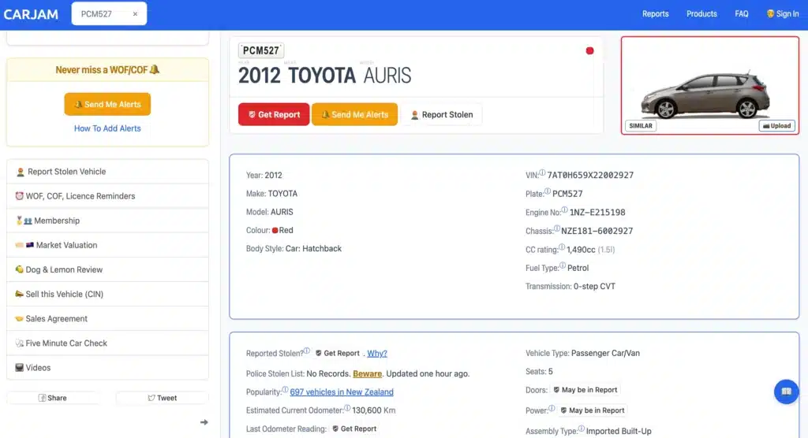Screen dimensions: 808x438
Task: Click the Share button
Action: (53, 398)
